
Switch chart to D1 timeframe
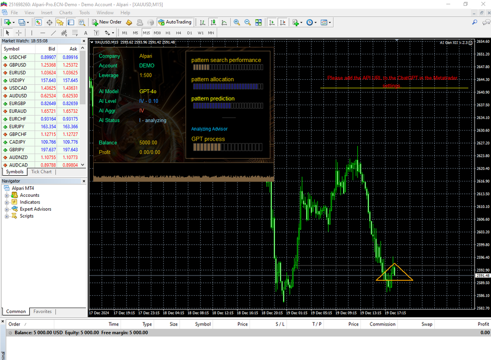(x=189, y=33)
